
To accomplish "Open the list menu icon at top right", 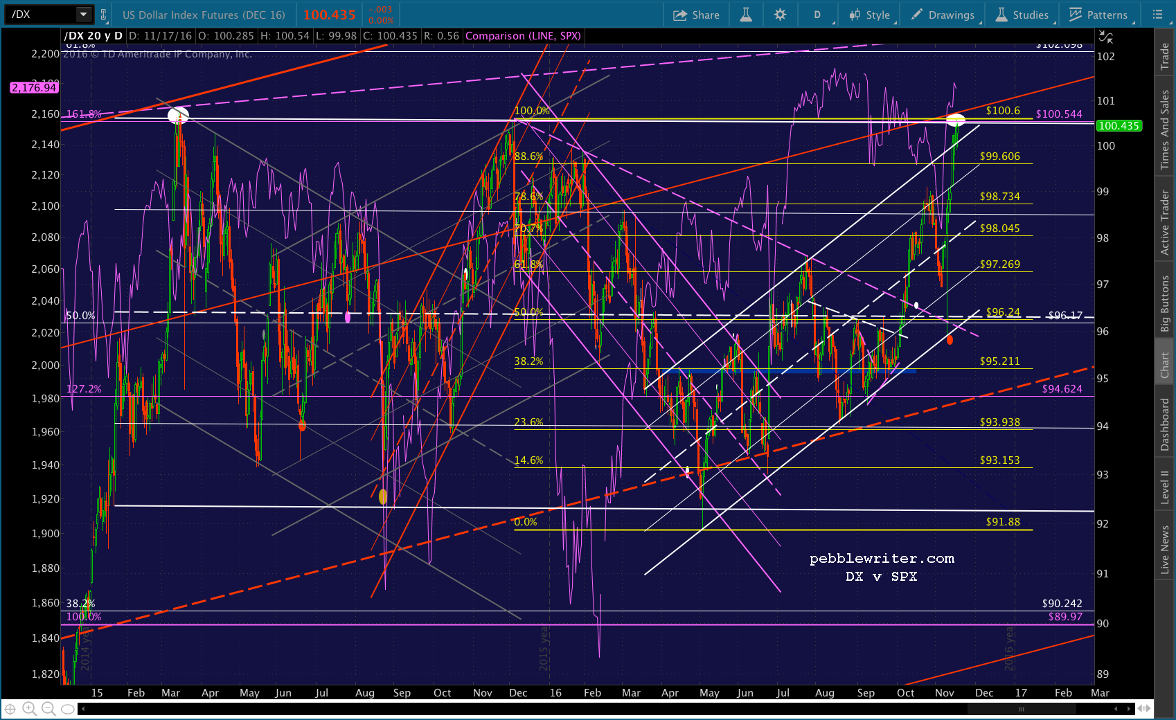I will coord(1157,15).
